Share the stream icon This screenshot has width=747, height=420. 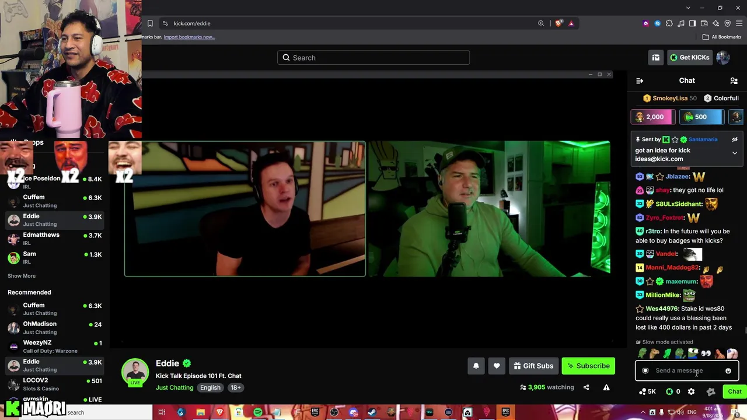click(587, 387)
